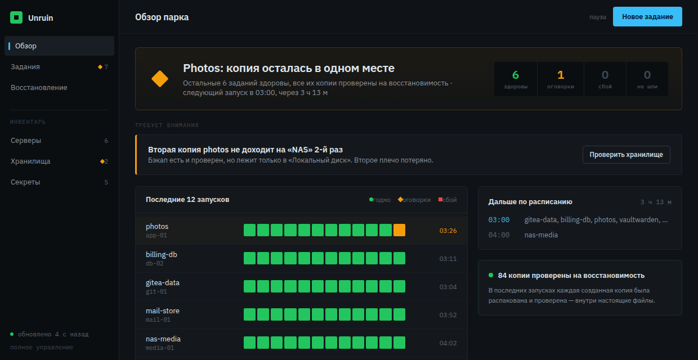Open the Обзор sidebar section

click(59, 46)
